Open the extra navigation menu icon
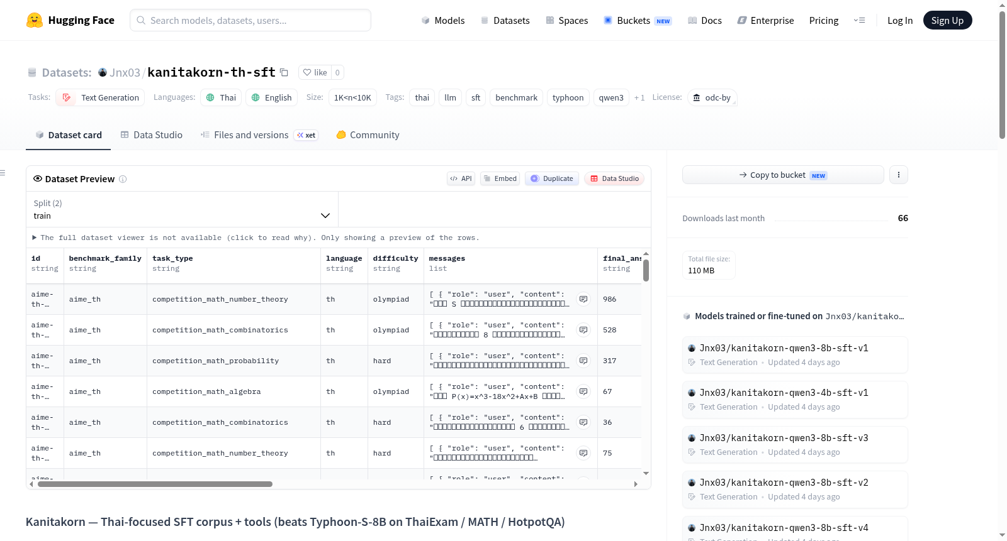1007x541 pixels. tap(859, 20)
